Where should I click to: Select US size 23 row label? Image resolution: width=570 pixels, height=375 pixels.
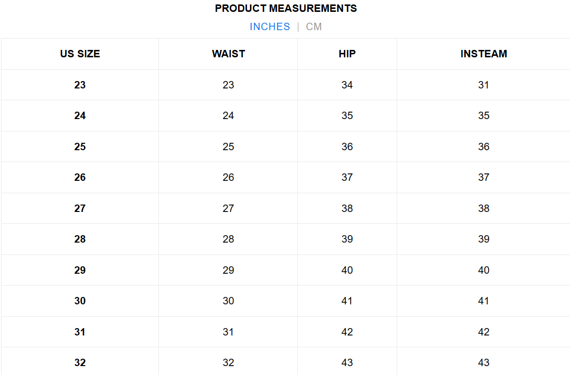pos(80,85)
